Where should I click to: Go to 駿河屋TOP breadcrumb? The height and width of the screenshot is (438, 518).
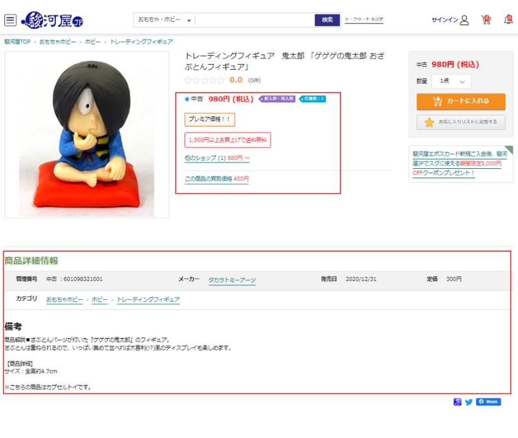coord(17,42)
